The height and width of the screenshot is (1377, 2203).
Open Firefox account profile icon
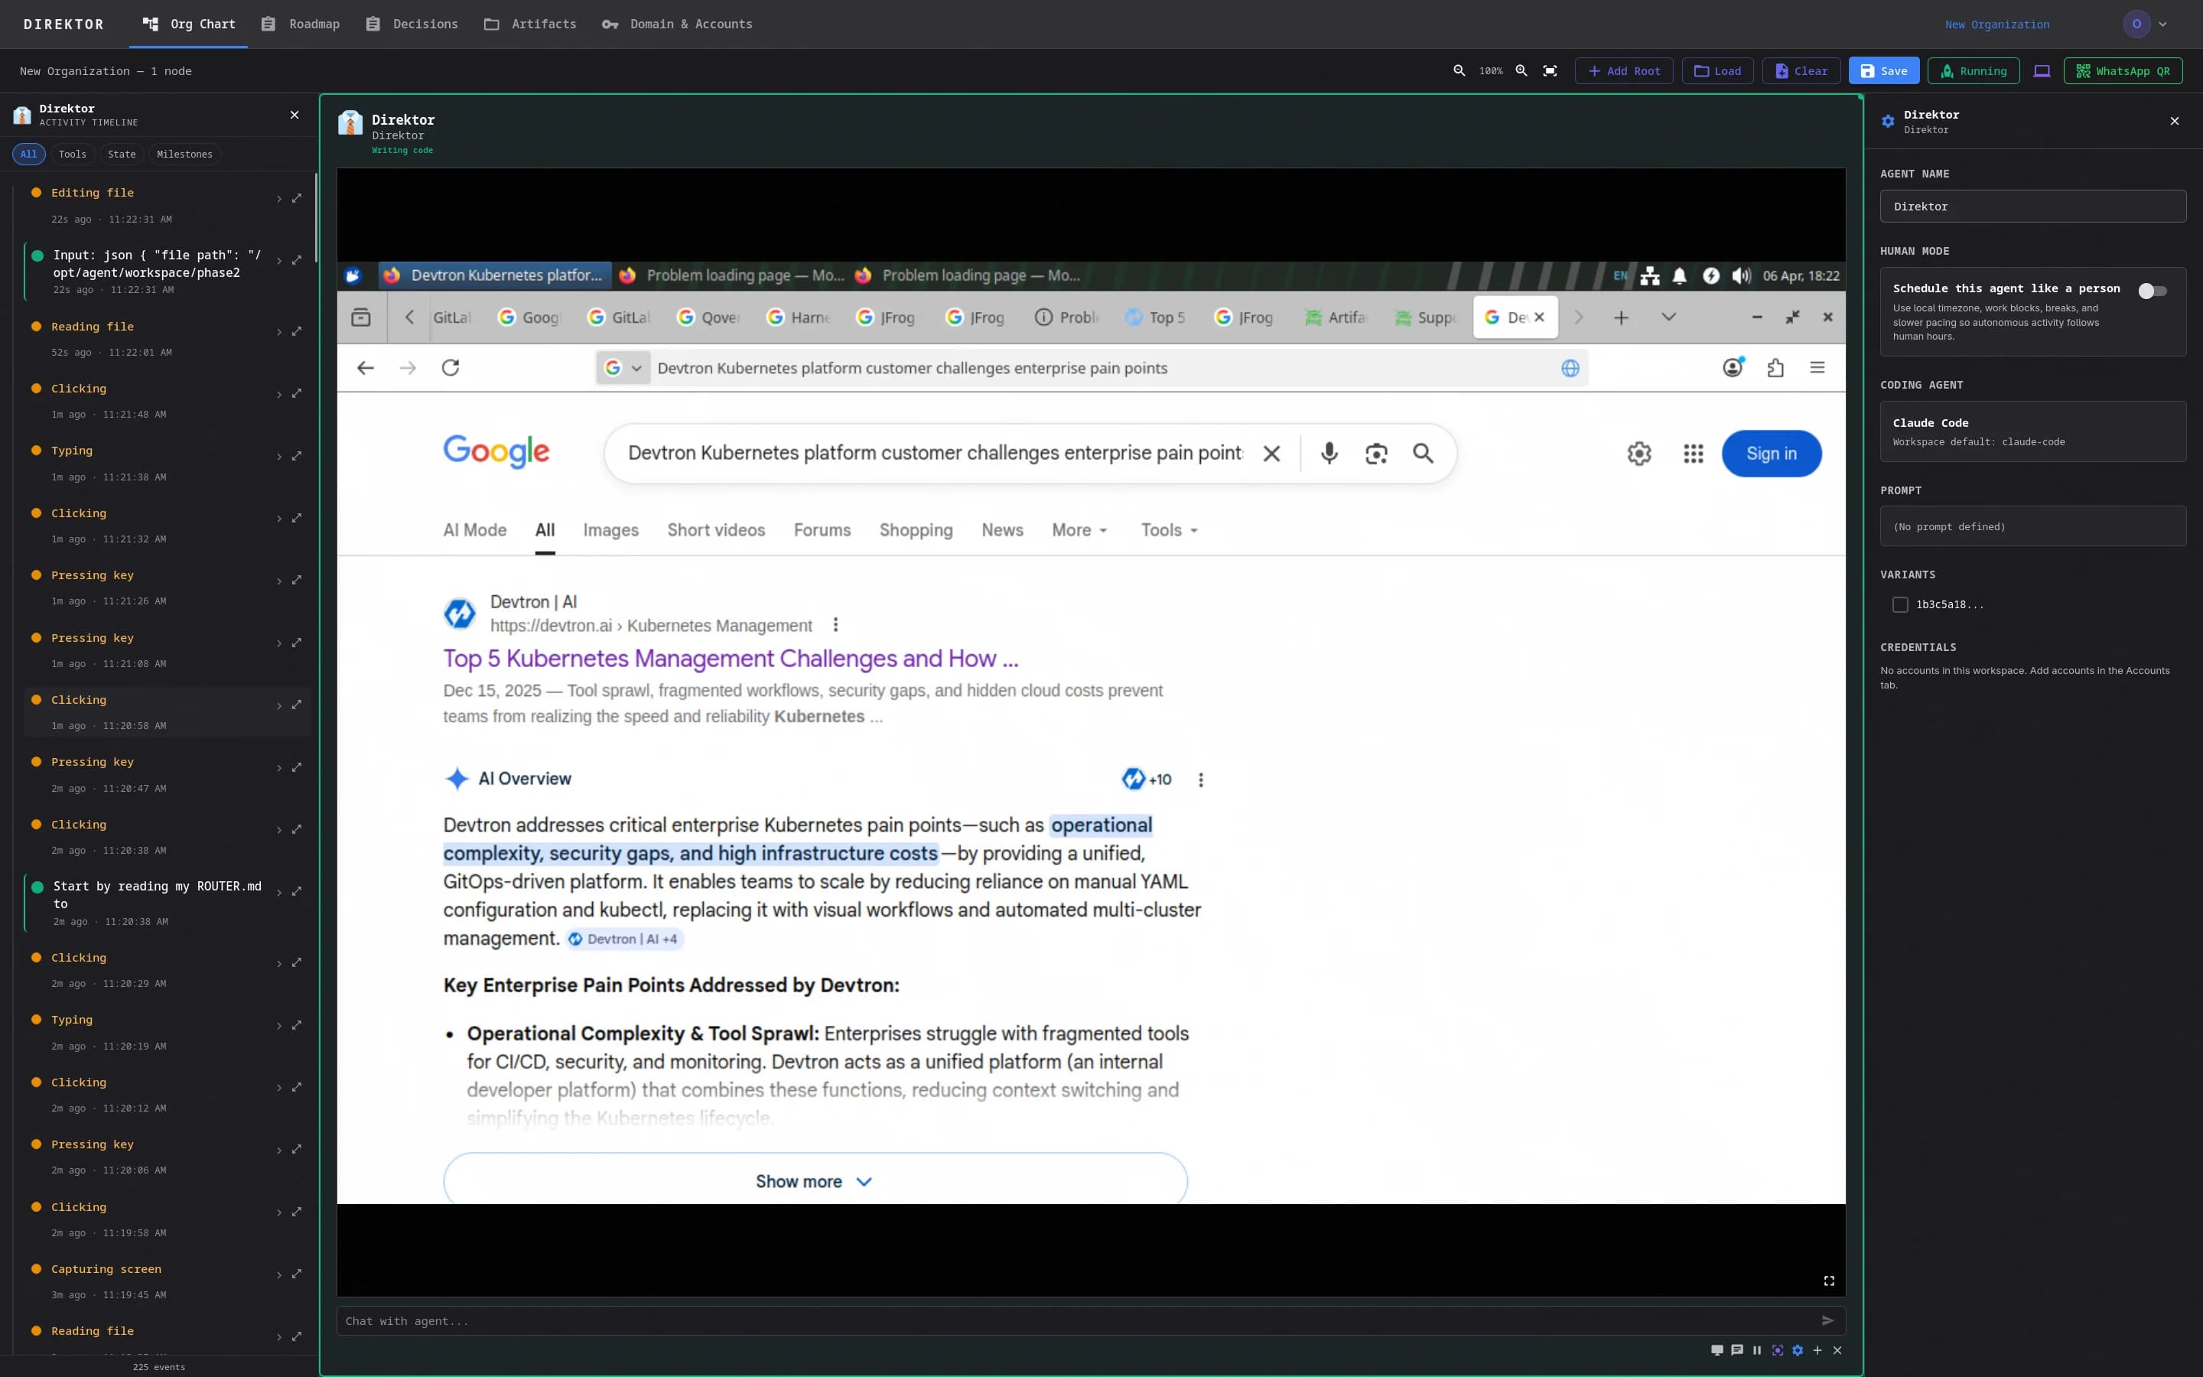(x=1733, y=368)
